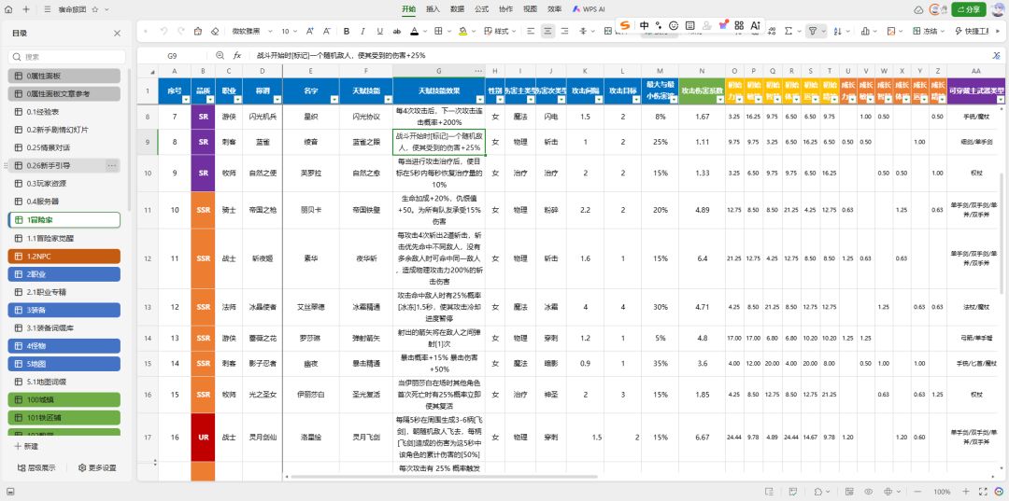Click the green 分享 share button
Screen dimensions: 1009x501
(969, 9)
